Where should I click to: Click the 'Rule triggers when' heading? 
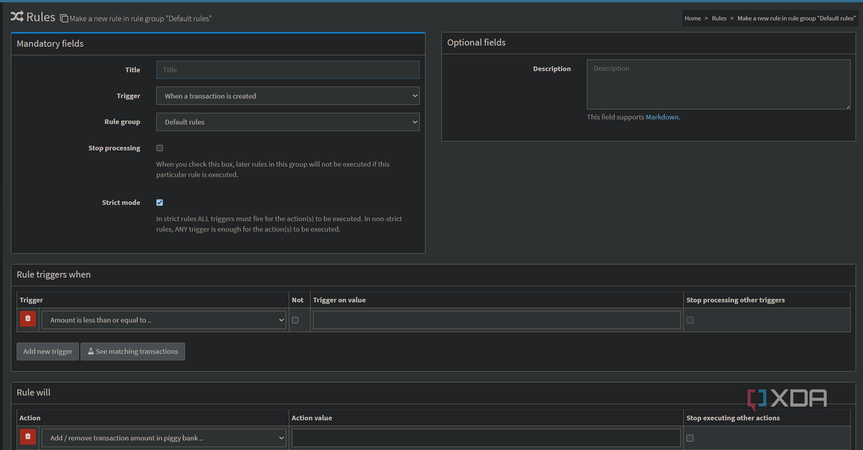pos(54,275)
